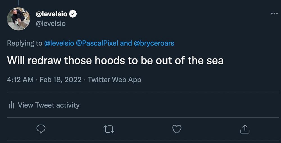Image resolution: width=281 pixels, height=143 pixels.
Task: Reply to the tweet via speech bubble icon
Action: [41, 129]
